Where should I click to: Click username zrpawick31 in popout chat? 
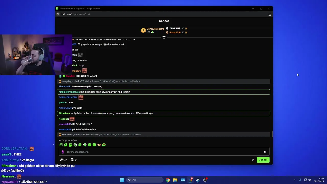65,124
